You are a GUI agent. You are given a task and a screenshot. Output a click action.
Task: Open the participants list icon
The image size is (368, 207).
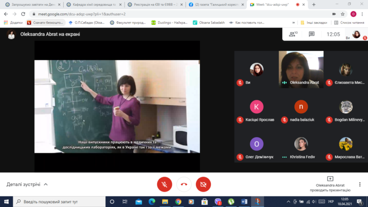point(293,34)
